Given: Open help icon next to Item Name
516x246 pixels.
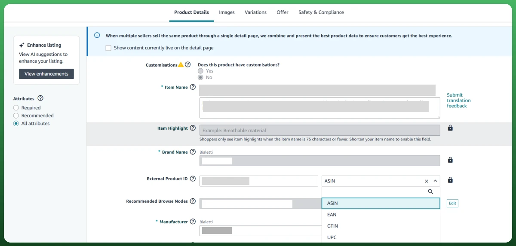Looking at the screenshot, I should coord(193,87).
